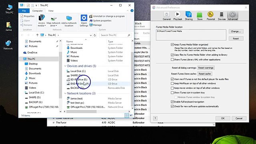This screenshot has height=144, width=256.
Task: Click the Type column header
Action: tap(110, 42)
